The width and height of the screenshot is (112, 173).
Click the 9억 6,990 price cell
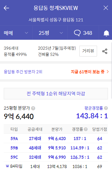[x=57, y=157]
